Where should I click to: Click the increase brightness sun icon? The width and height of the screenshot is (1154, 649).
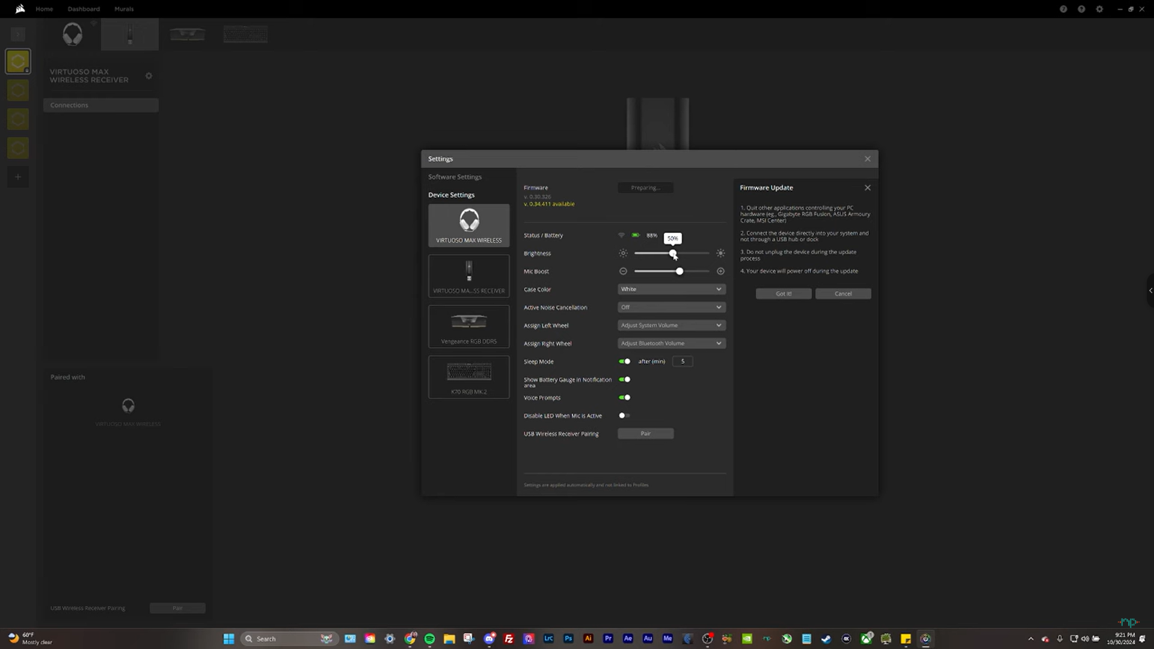720,253
